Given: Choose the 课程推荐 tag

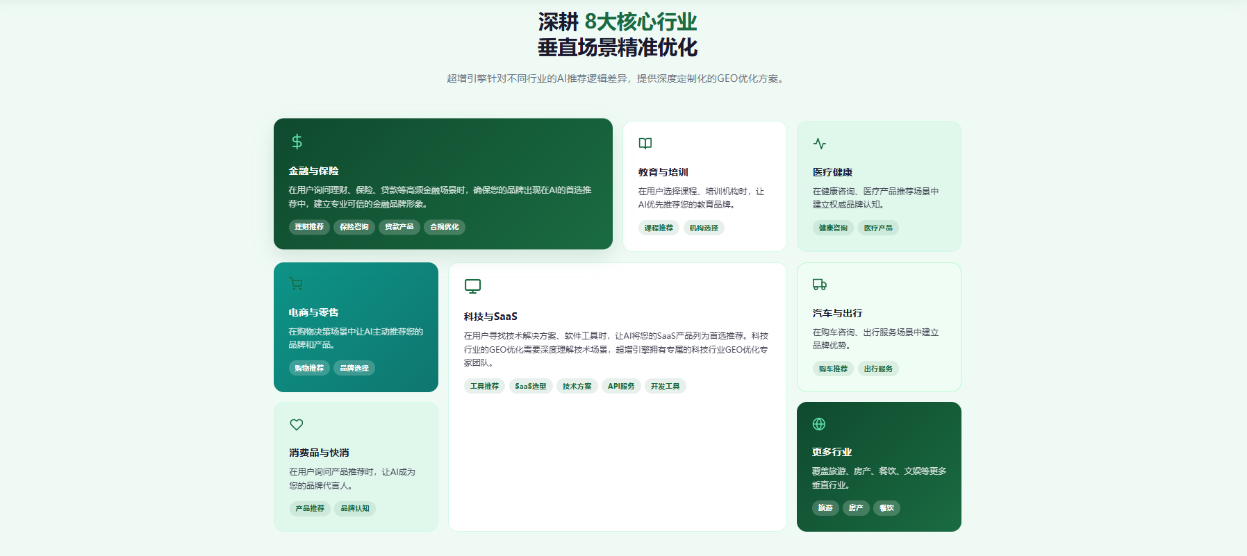Looking at the screenshot, I should pyautogui.click(x=659, y=228).
